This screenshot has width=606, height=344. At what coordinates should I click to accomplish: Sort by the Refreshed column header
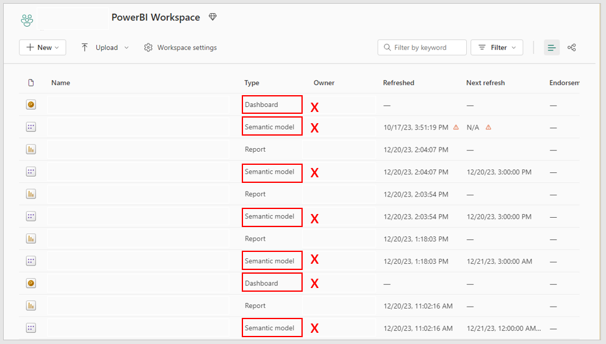[398, 83]
